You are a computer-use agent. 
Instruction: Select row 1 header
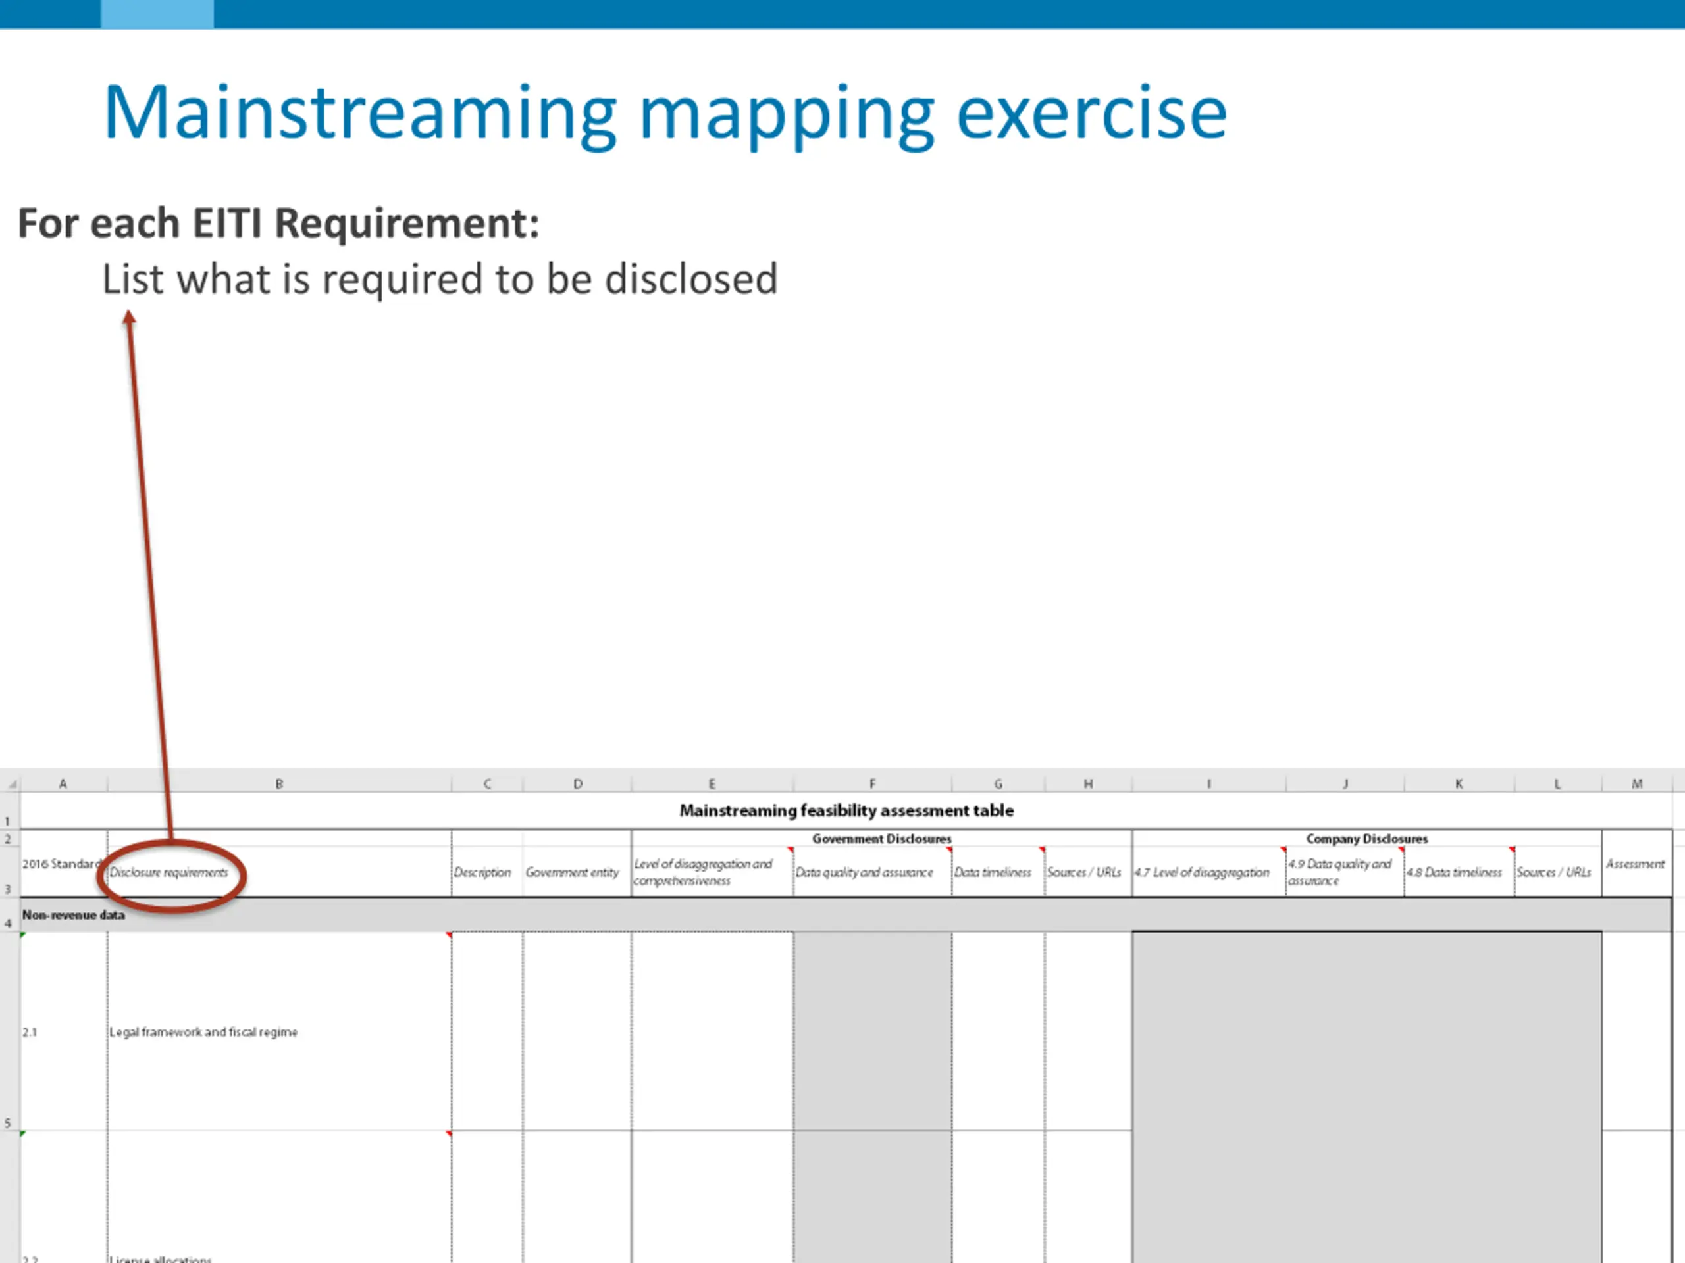tap(9, 811)
